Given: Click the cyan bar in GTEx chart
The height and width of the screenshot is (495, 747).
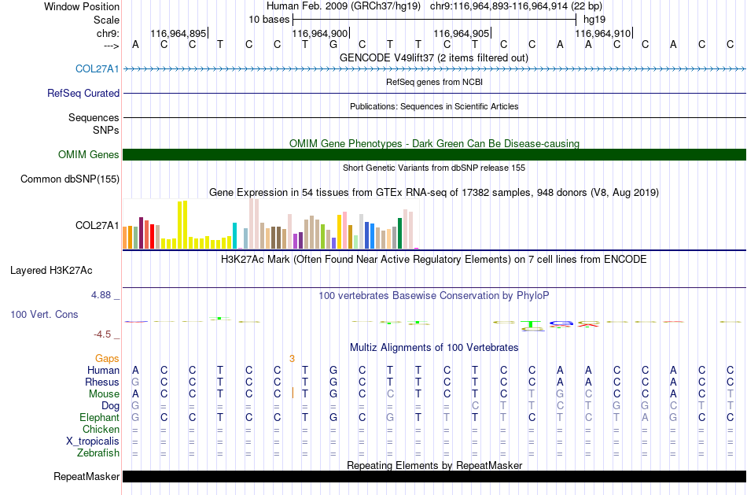Looking at the screenshot, I should click(234, 235).
